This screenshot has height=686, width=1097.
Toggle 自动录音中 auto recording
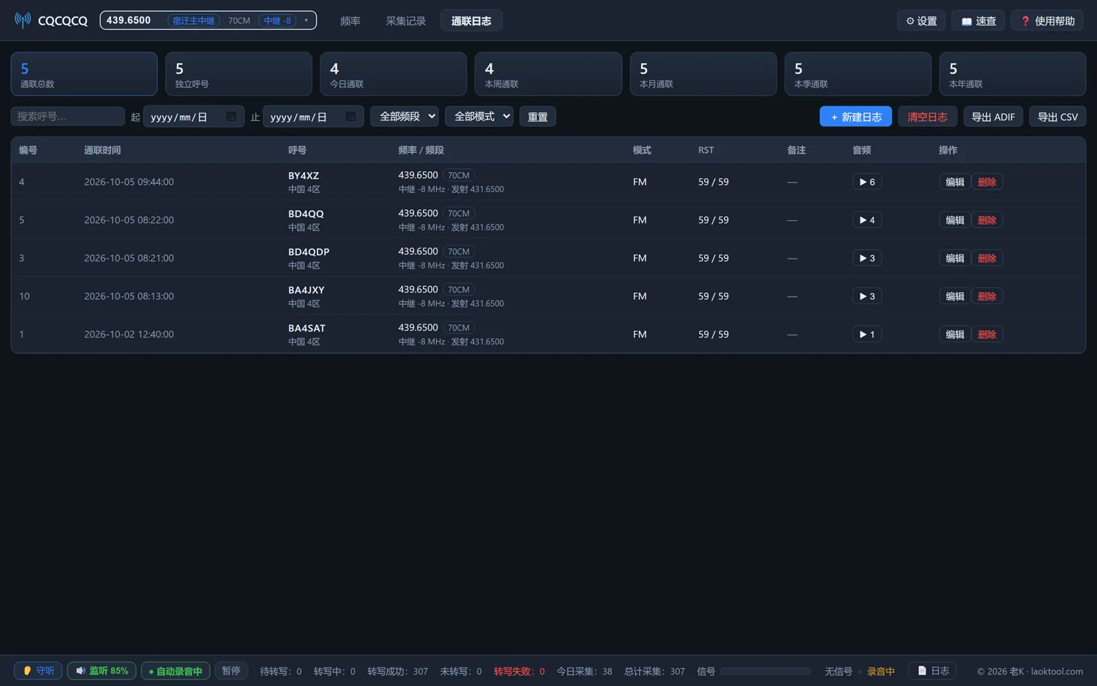click(x=176, y=671)
